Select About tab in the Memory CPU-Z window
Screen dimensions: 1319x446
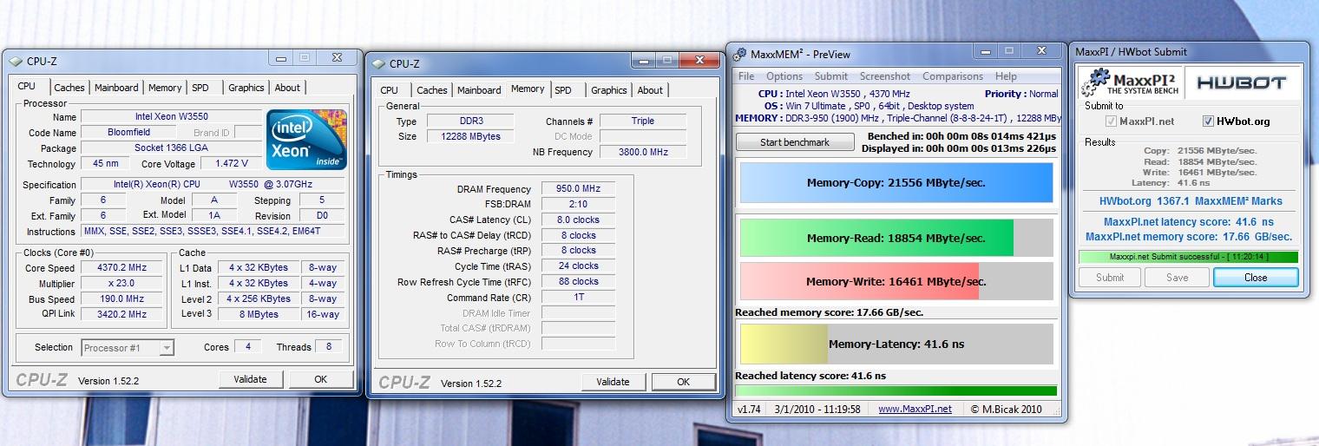[x=650, y=90]
